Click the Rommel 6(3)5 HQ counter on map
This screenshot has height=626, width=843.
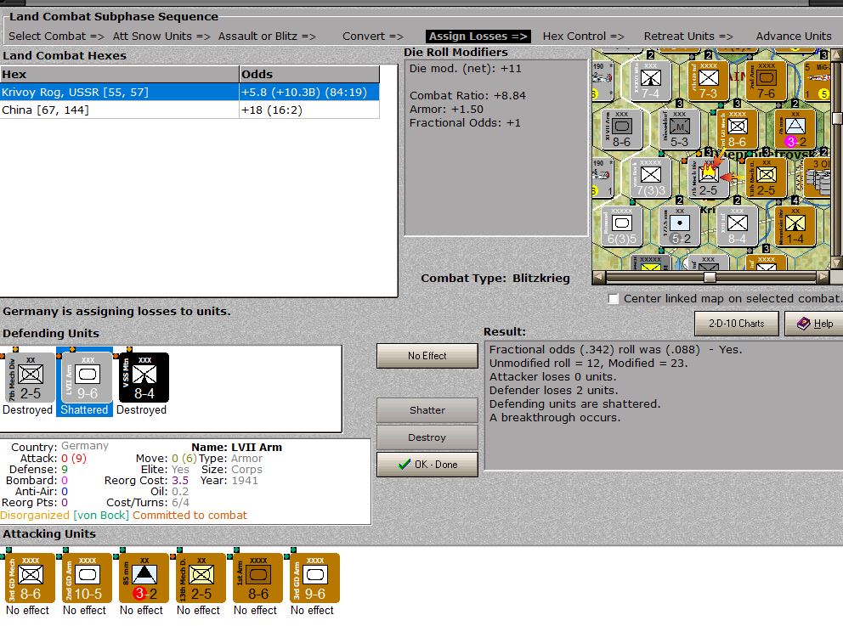pos(621,228)
